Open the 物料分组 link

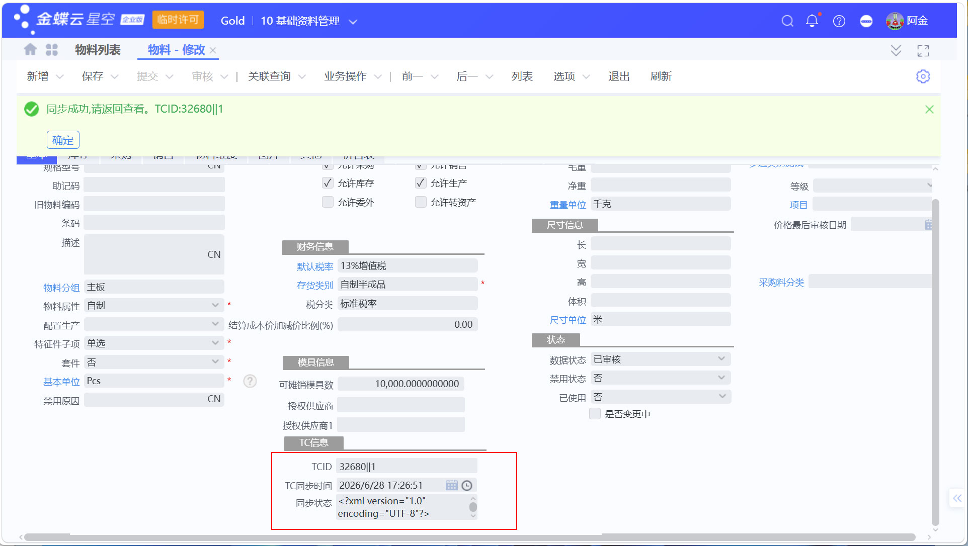(61, 288)
